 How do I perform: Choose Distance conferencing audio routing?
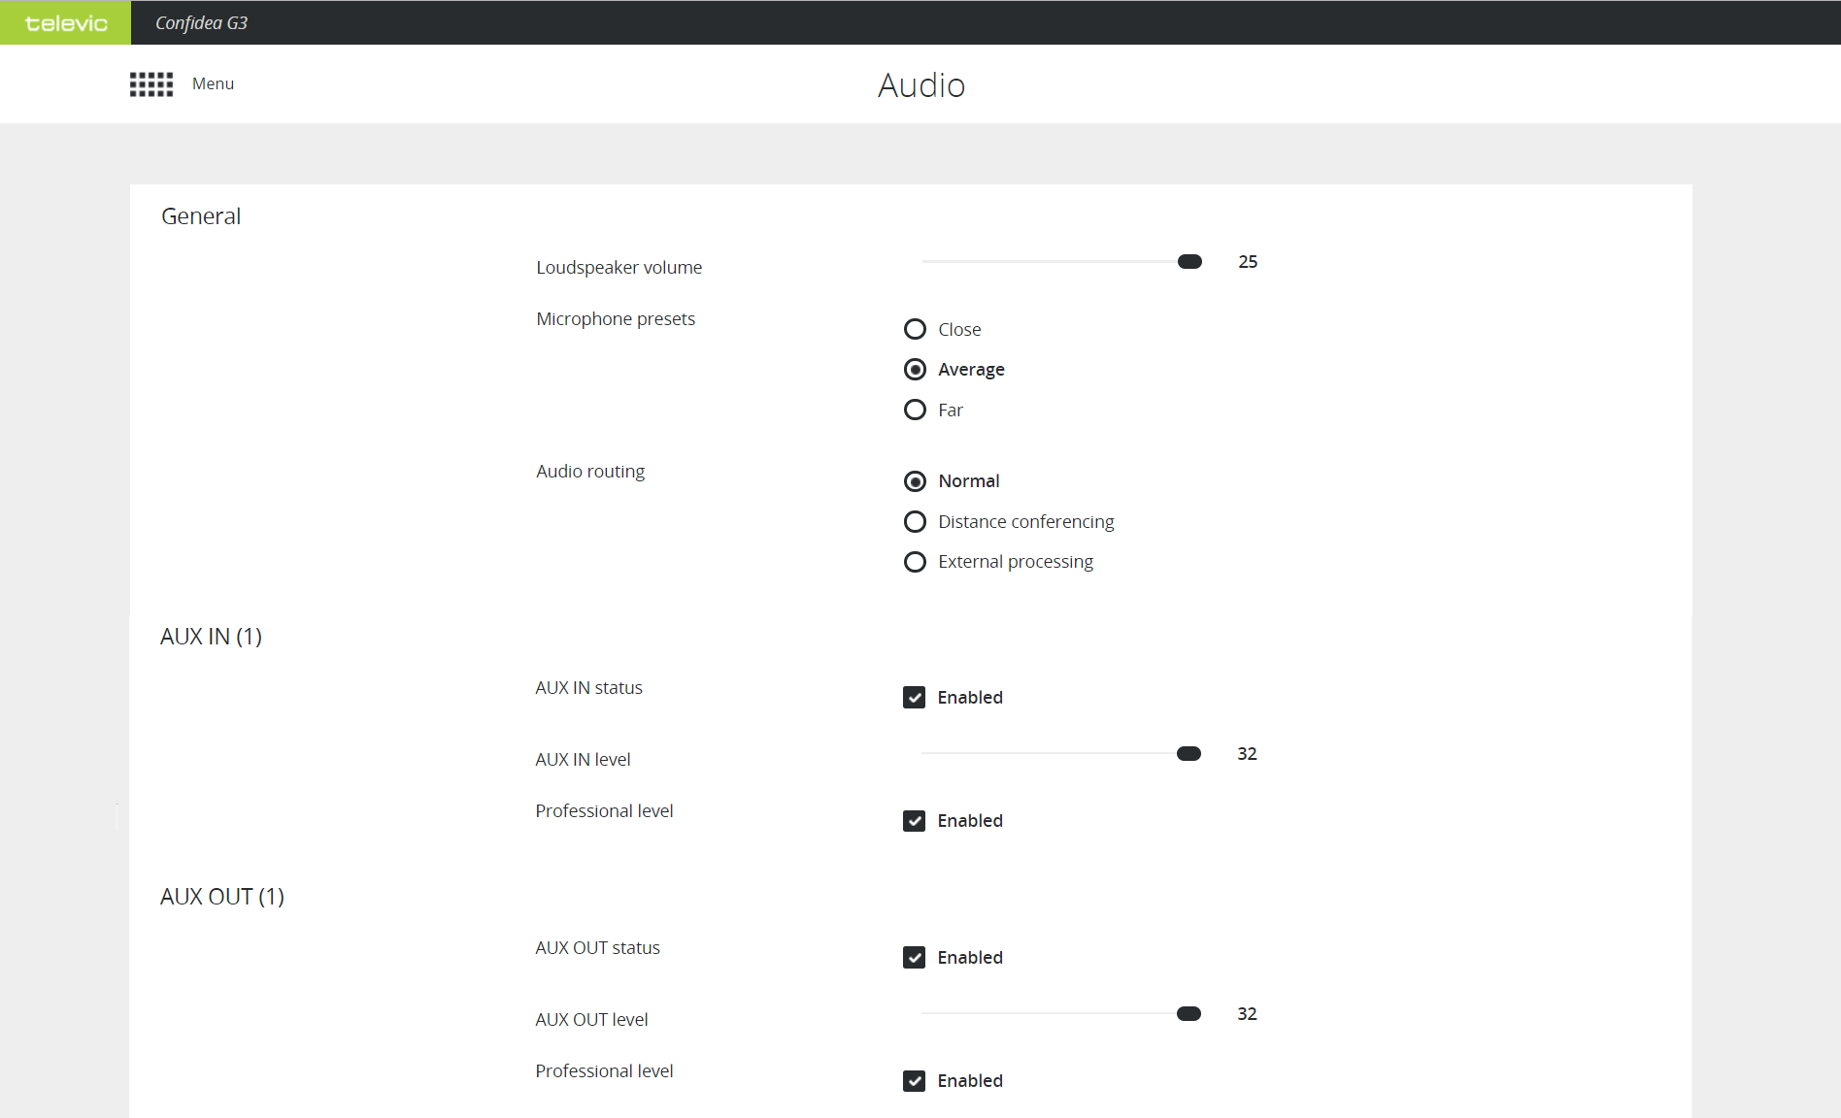[x=915, y=522]
